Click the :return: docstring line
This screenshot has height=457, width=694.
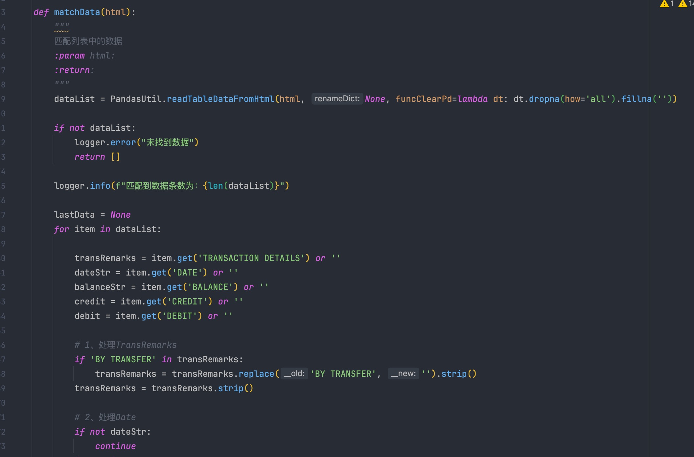(74, 70)
